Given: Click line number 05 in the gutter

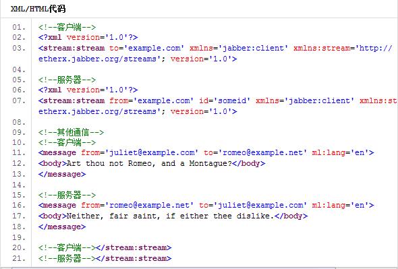Looking at the screenshot, I should [x=19, y=80].
